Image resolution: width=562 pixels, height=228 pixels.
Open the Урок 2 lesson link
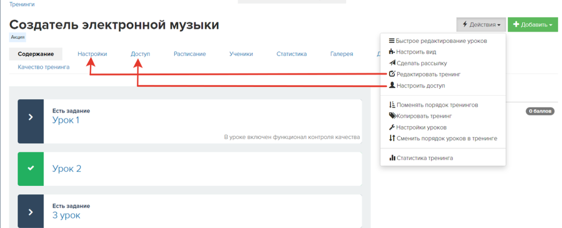(67, 169)
